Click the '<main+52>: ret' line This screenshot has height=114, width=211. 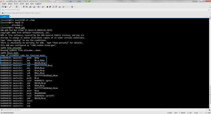click(x=15, y=103)
